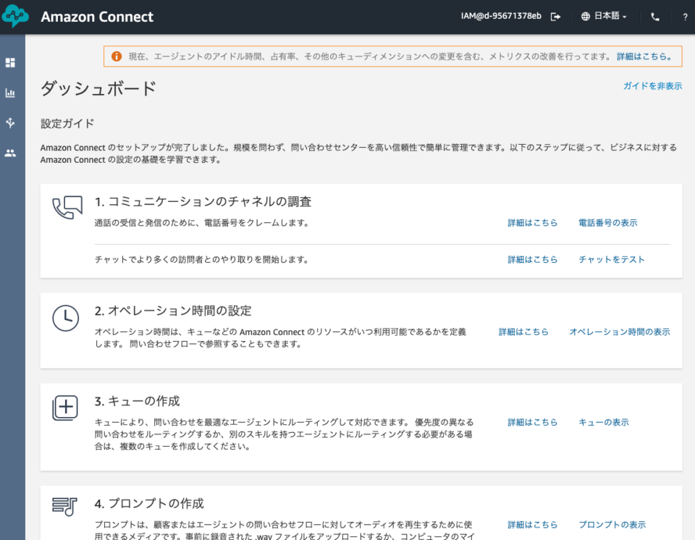The height and width of the screenshot is (540, 695).
Task: Click ガイドを非表示 to hide guide
Action: click(652, 86)
